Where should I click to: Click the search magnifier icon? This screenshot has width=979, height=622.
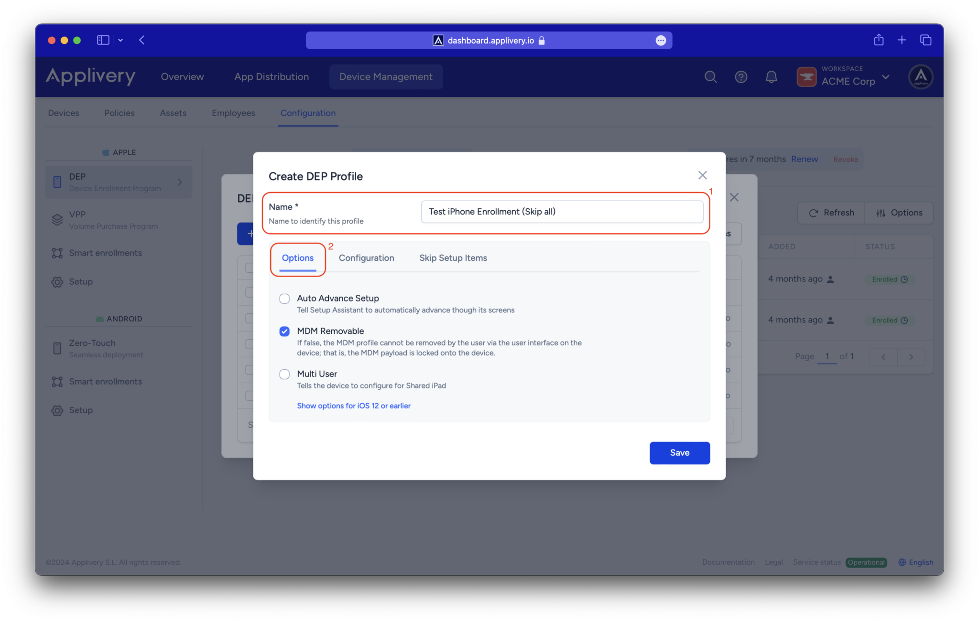point(710,77)
